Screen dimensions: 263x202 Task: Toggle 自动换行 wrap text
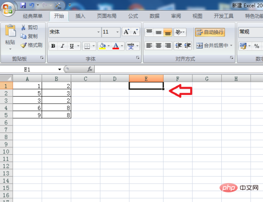(210, 32)
